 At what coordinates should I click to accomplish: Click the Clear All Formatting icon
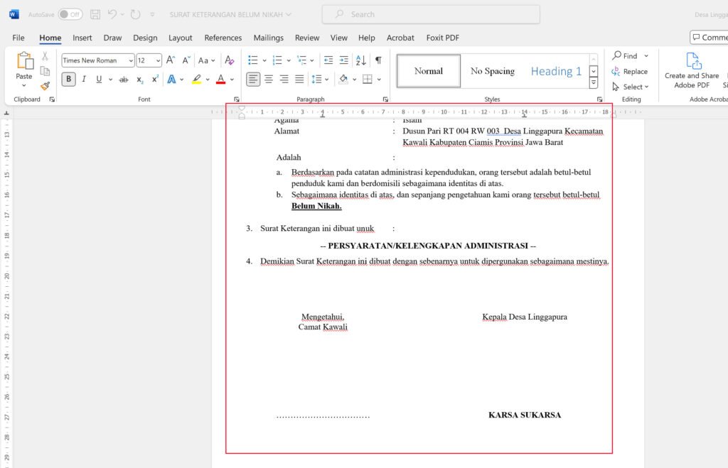[x=229, y=60]
